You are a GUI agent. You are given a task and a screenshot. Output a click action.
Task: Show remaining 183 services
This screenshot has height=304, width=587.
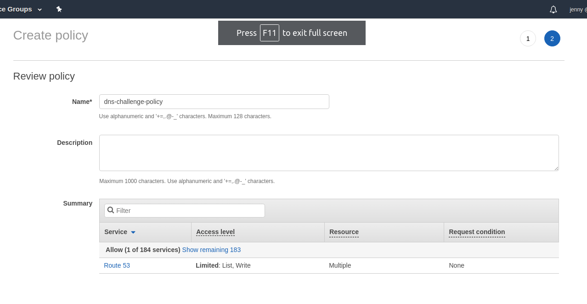(211, 250)
